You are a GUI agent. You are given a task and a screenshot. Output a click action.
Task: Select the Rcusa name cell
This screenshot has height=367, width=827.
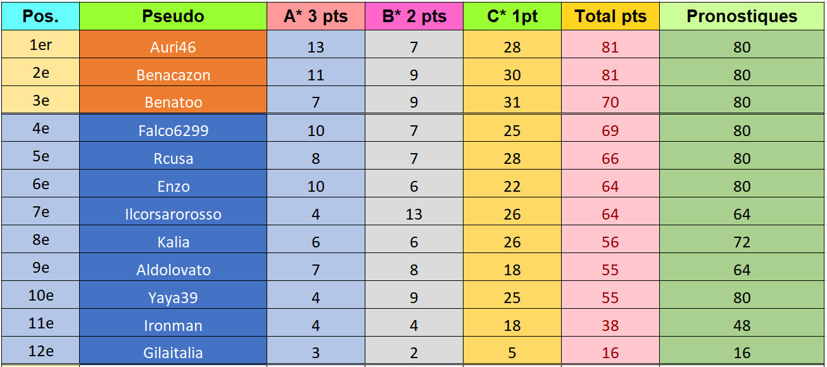pyautogui.click(x=173, y=158)
